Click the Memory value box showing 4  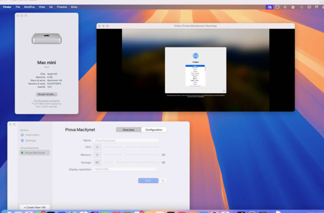point(97,155)
